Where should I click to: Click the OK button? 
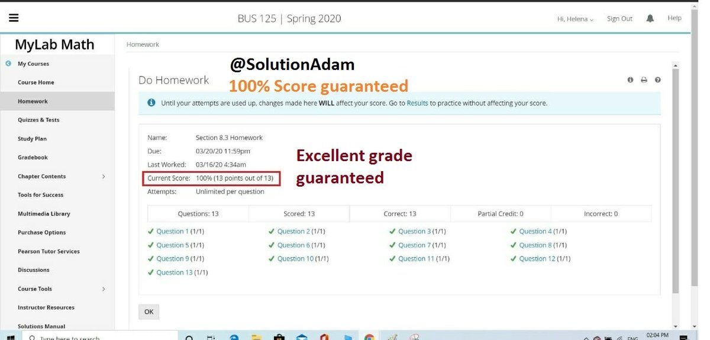click(149, 312)
